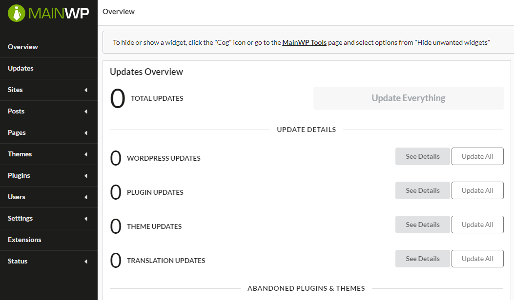Update All plugins

[x=477, y=190]
